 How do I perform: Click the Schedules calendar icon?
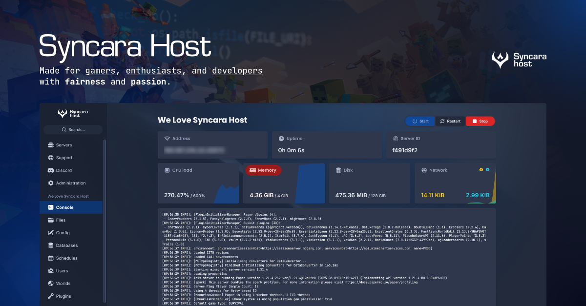tap(51, 258)
